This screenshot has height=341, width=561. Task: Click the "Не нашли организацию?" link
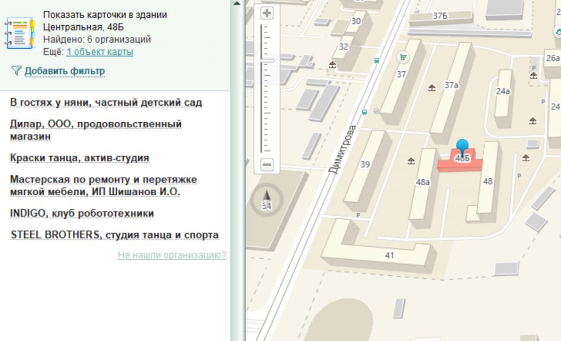(171, 255)
